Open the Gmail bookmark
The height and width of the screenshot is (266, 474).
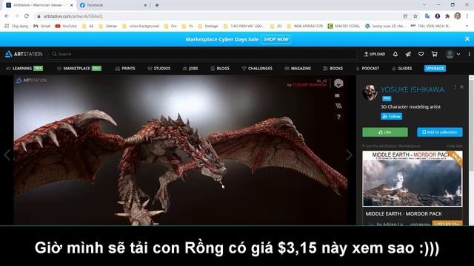tap(41, 27)
